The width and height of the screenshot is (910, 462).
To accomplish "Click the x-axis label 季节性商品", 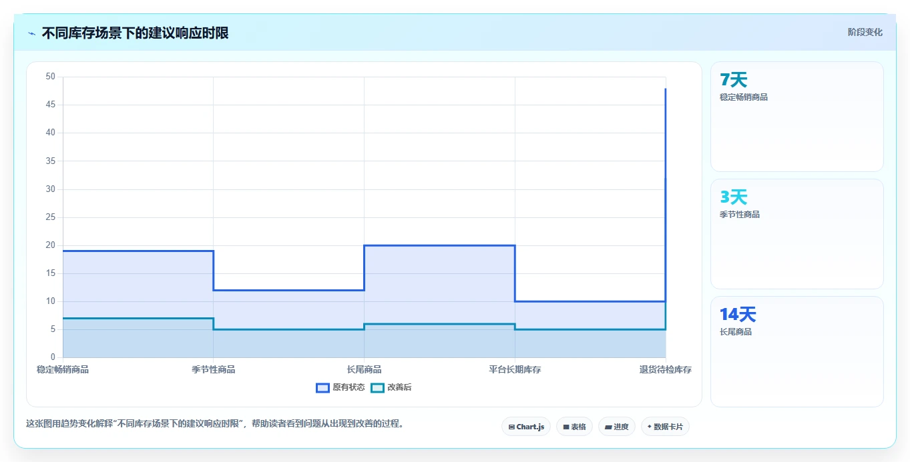I will click(x=214, y=369).
